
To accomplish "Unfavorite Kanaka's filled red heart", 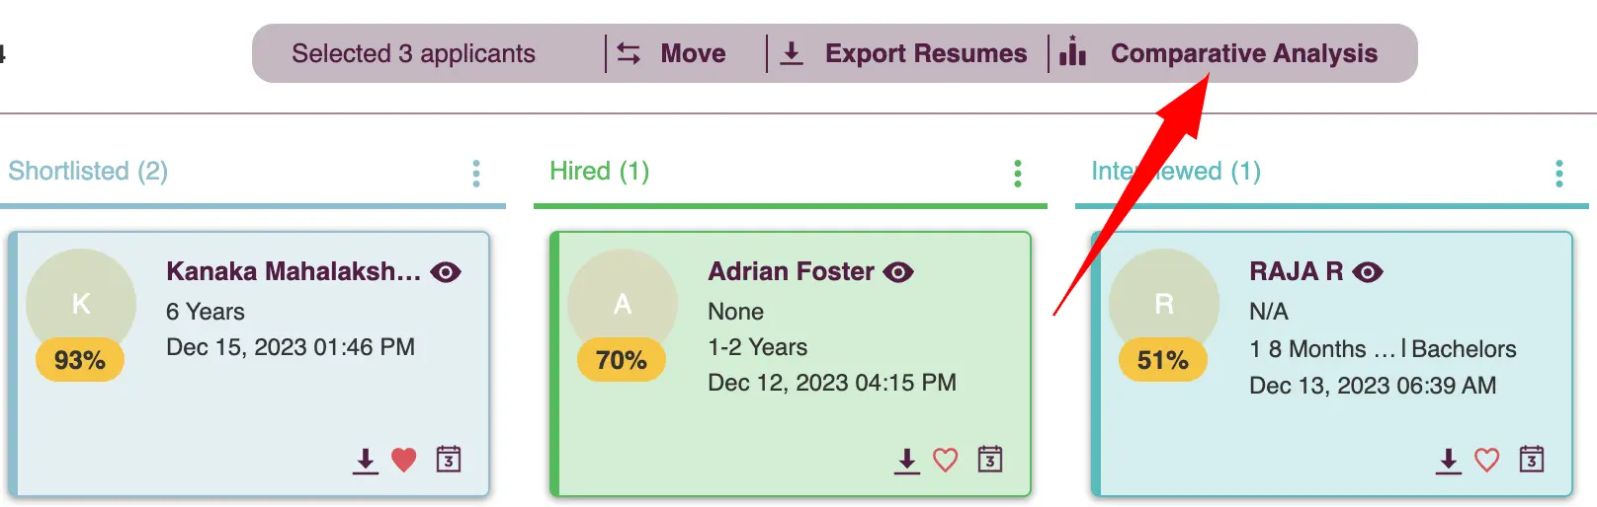I will (x=404, y=460).
